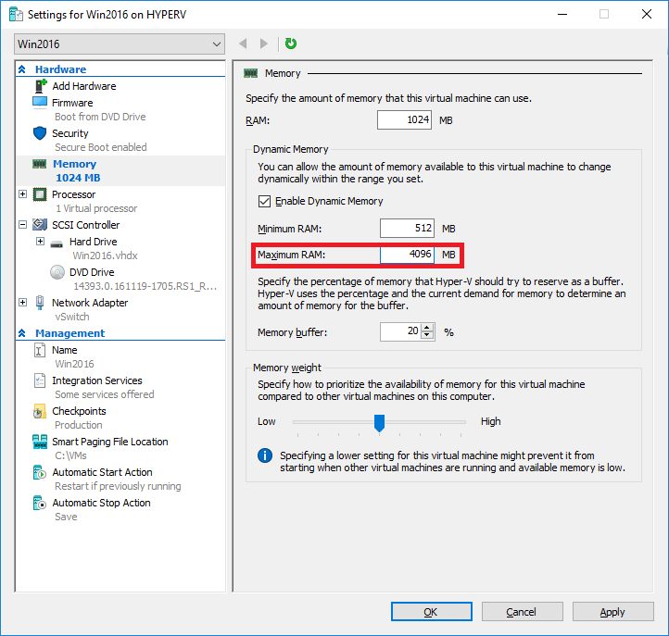Click 'Save' under Automatic Stop Action
The image size is (669, 636).
pyautogui.click(x=66, y=517)
